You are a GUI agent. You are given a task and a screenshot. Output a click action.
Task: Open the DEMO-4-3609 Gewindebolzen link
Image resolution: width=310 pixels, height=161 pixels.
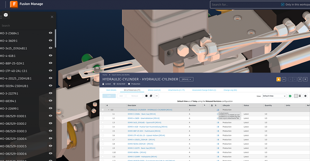(142, 118)
